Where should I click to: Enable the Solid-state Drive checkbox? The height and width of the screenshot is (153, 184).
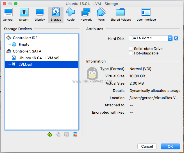131,49
